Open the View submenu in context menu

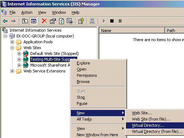click(x=98, y=129)
